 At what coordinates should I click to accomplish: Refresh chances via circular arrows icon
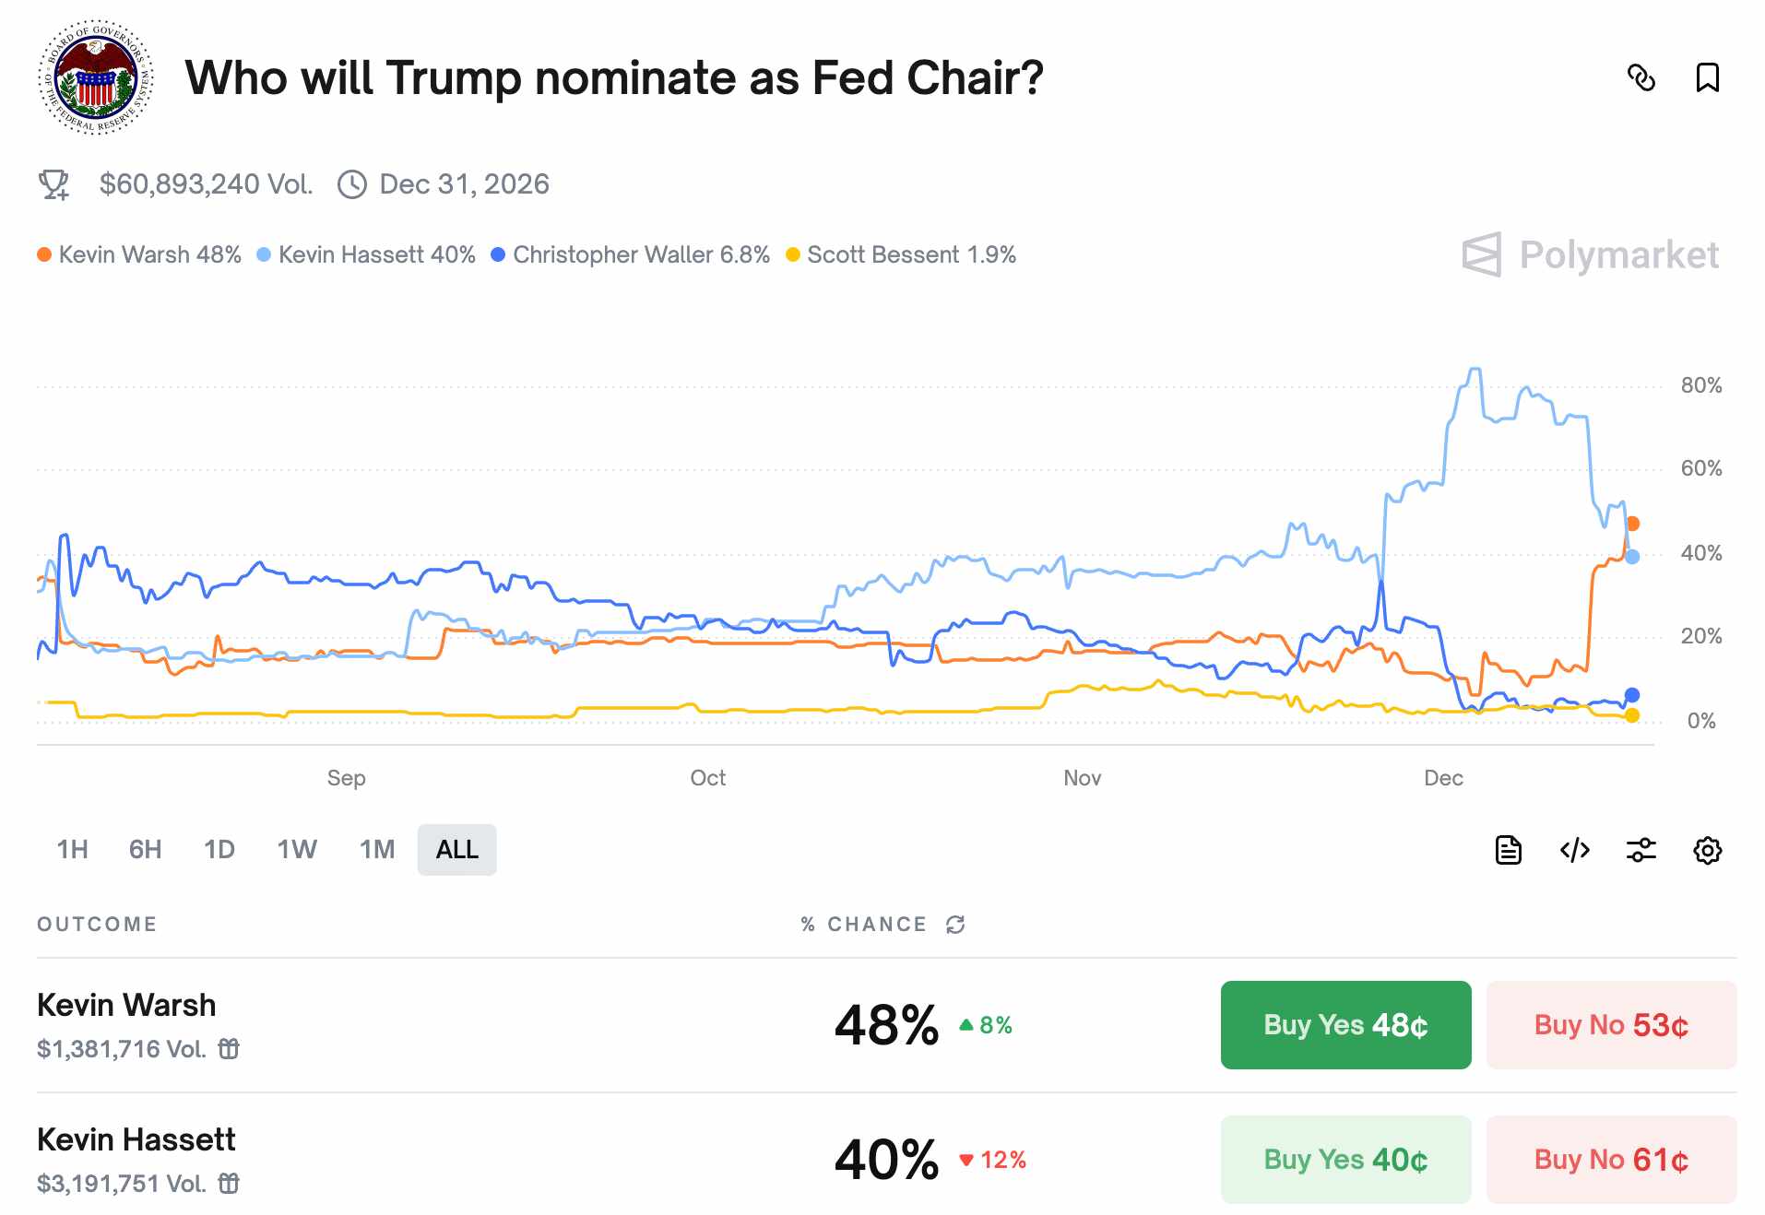click(x=954, y=924)
